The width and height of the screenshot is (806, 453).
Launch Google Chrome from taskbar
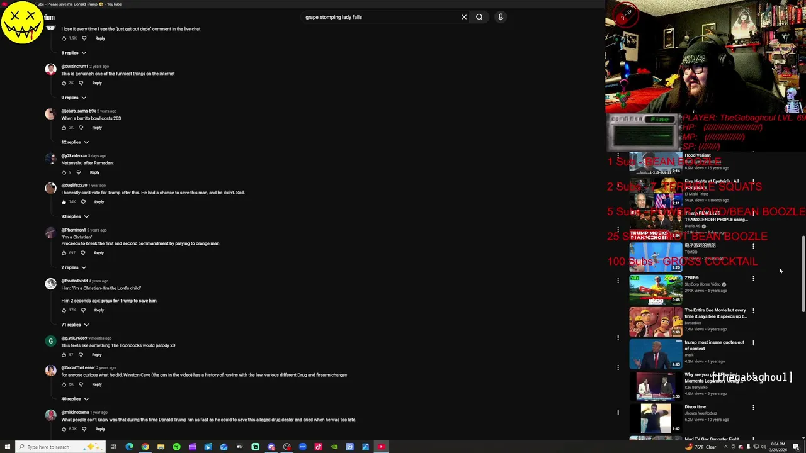[145, 447]
